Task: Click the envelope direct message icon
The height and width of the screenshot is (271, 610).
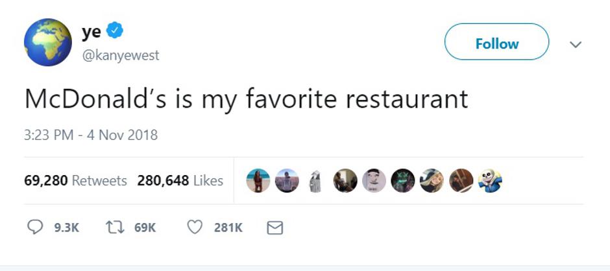Action: point(275,228)
